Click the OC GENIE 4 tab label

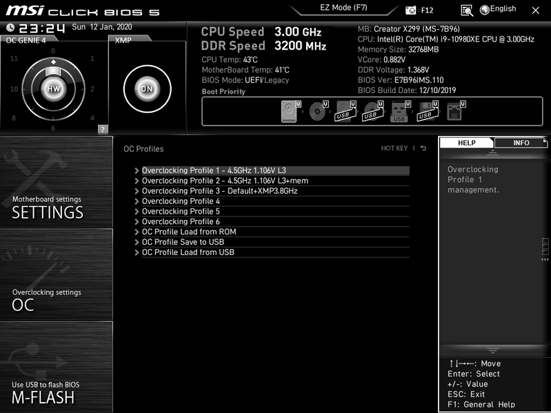coord(26,40)
